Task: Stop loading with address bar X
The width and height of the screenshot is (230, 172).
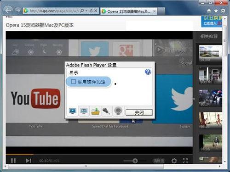Action: (96, 11)
